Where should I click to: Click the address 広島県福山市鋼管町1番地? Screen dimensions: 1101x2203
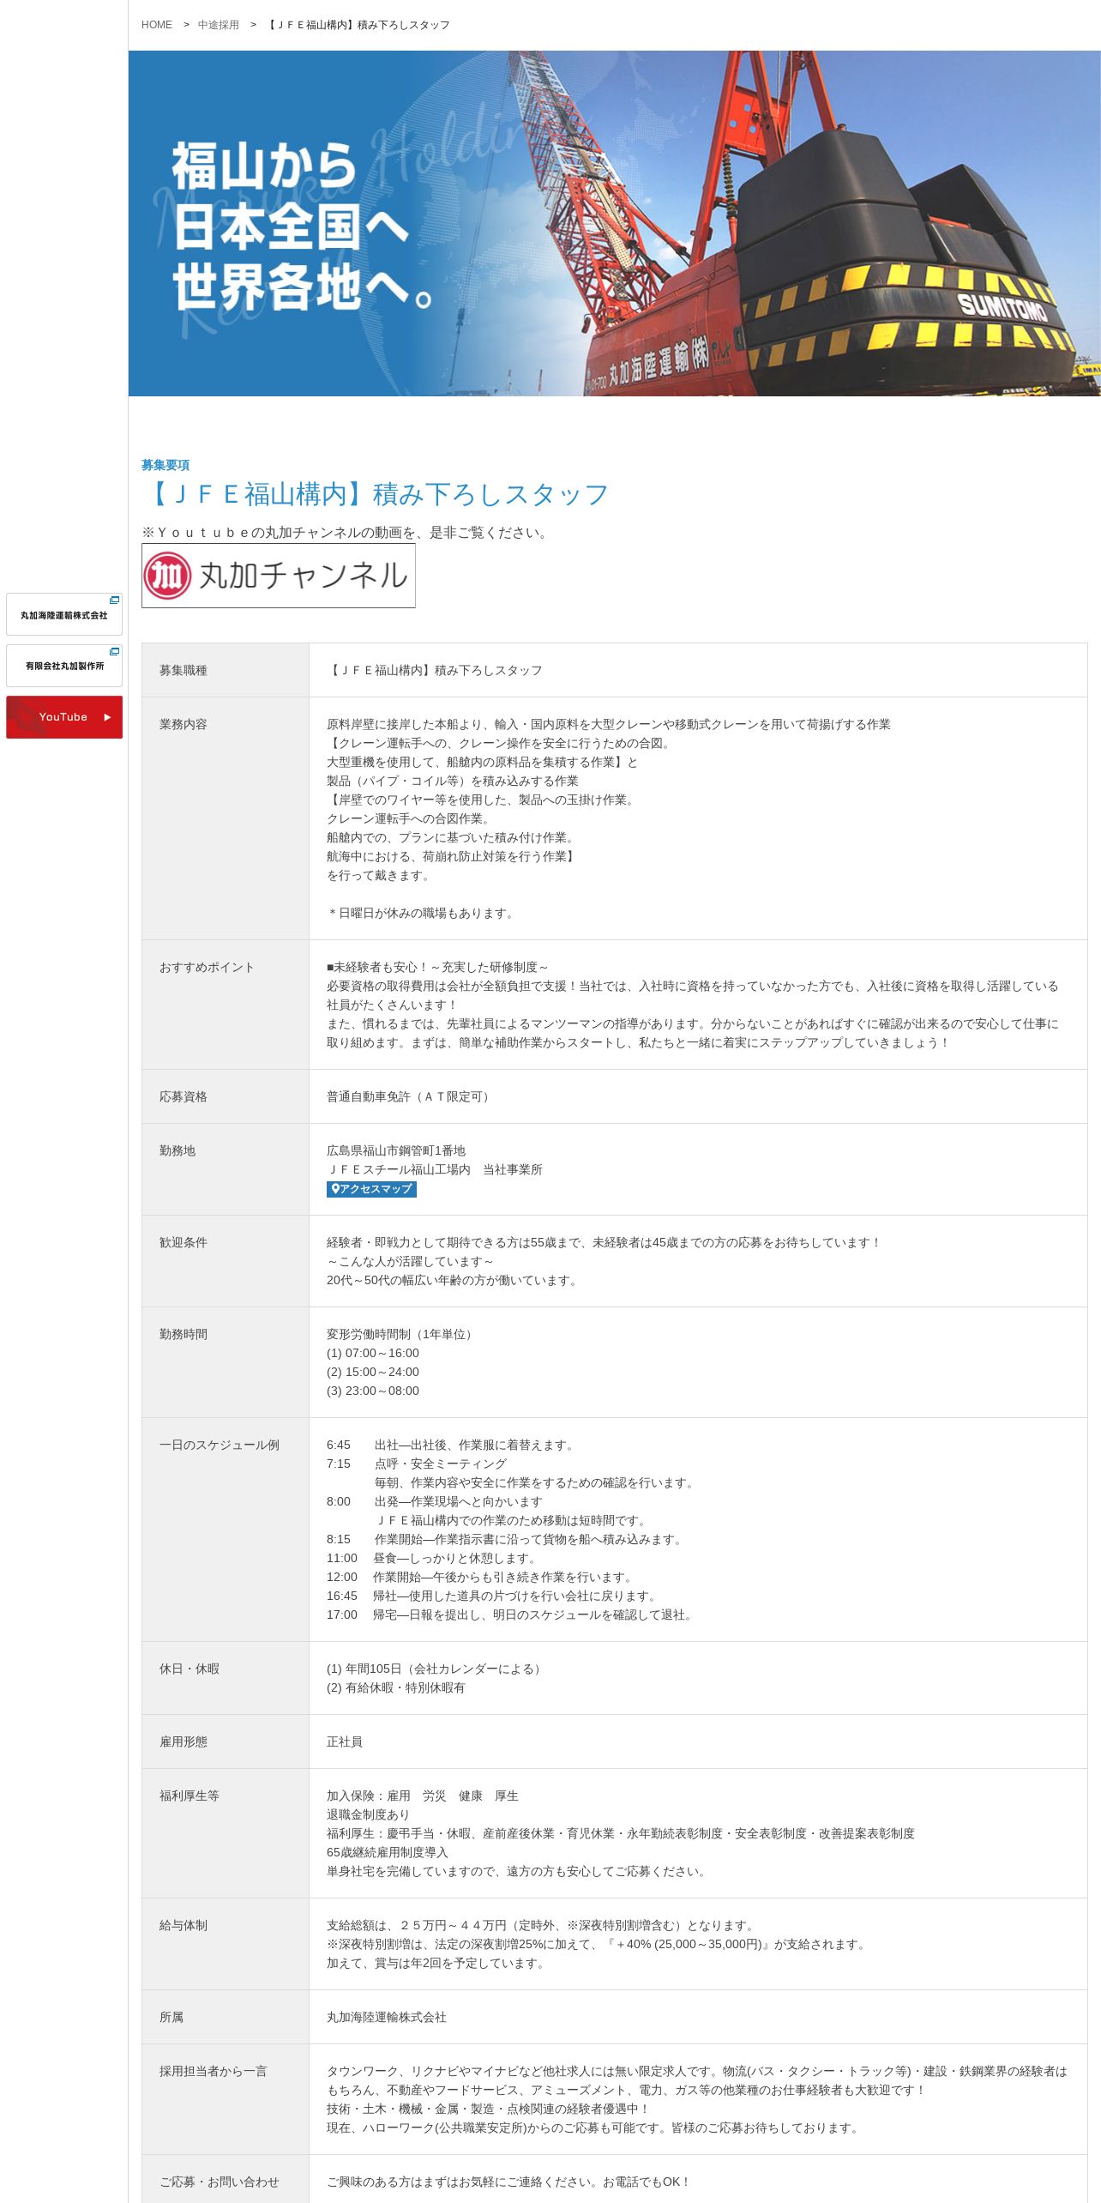396,1150
